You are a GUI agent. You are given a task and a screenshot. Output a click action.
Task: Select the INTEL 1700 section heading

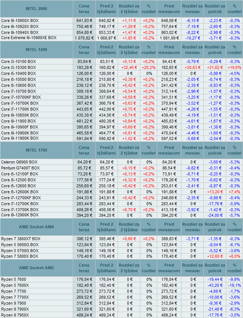click(36, 150)
